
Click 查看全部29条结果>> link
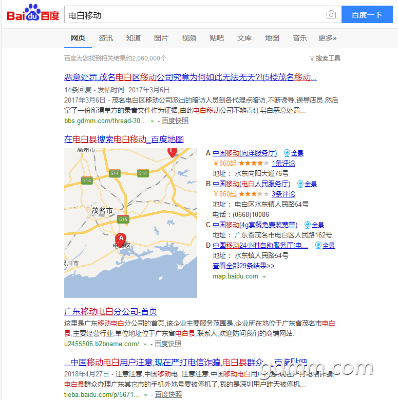(x=243, y=266)
